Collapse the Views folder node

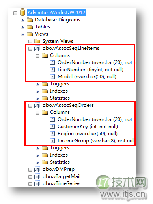click(22, 34)
